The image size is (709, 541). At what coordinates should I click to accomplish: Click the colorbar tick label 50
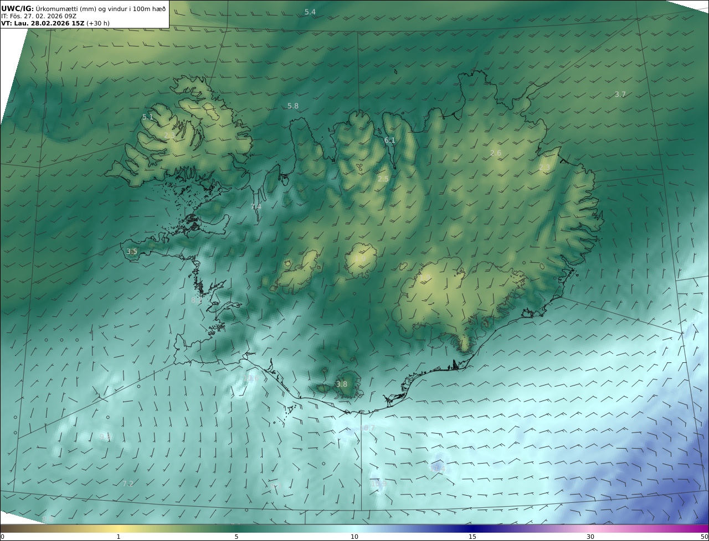705,537
